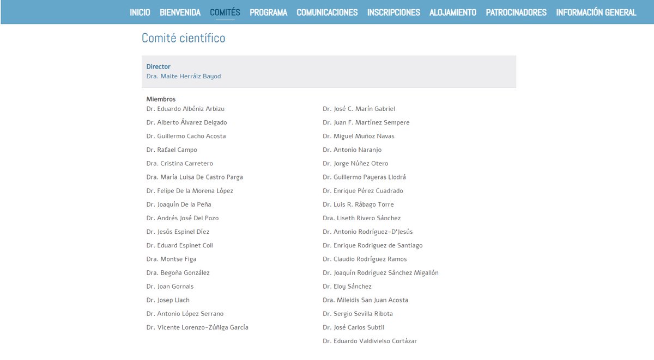Select Dra. Begoña González
Image resolution: width=654 pixels, height=360 pixels.
178,272
